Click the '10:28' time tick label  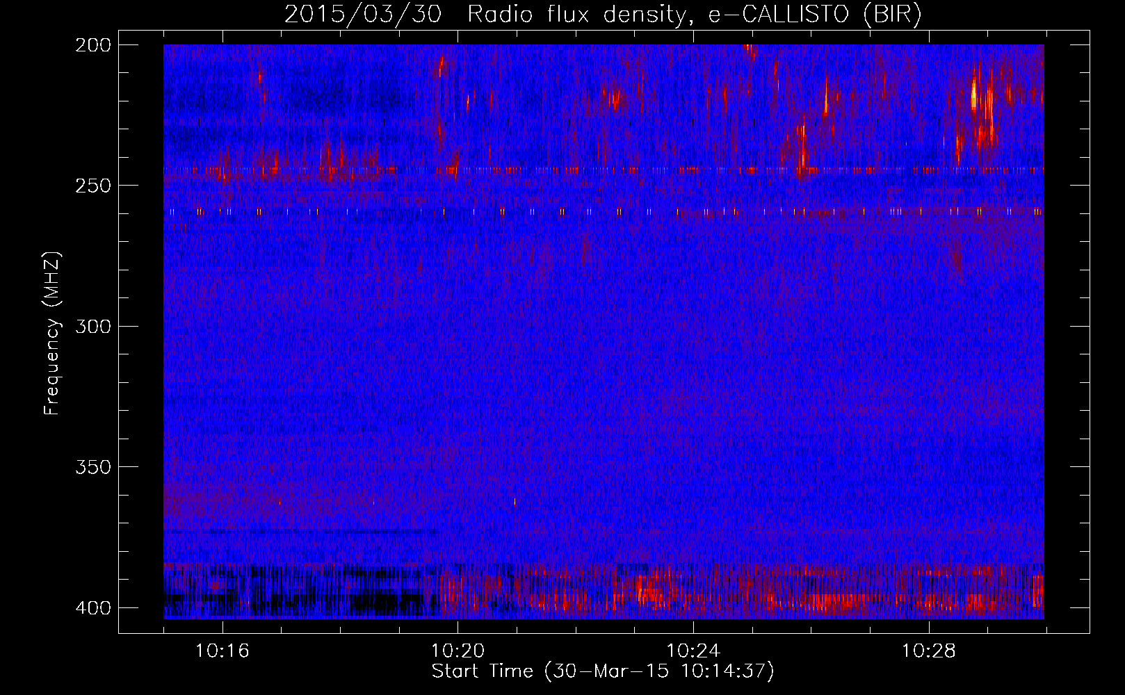pos(929,651)
